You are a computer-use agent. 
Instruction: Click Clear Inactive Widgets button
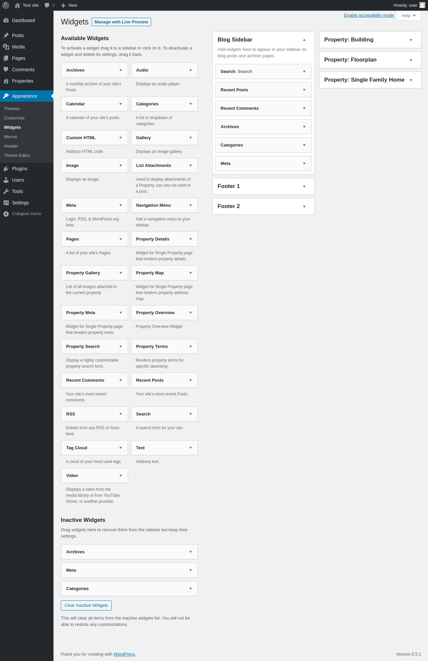[x=86, y=605]
